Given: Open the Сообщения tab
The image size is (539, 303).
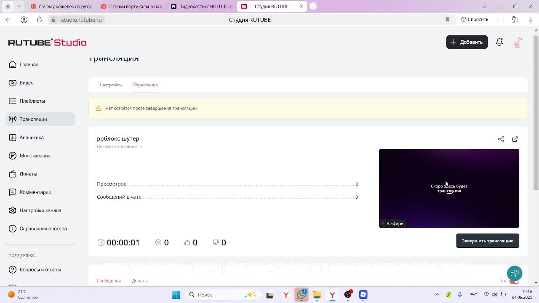Looking at the screenshot, I should 109,281.
